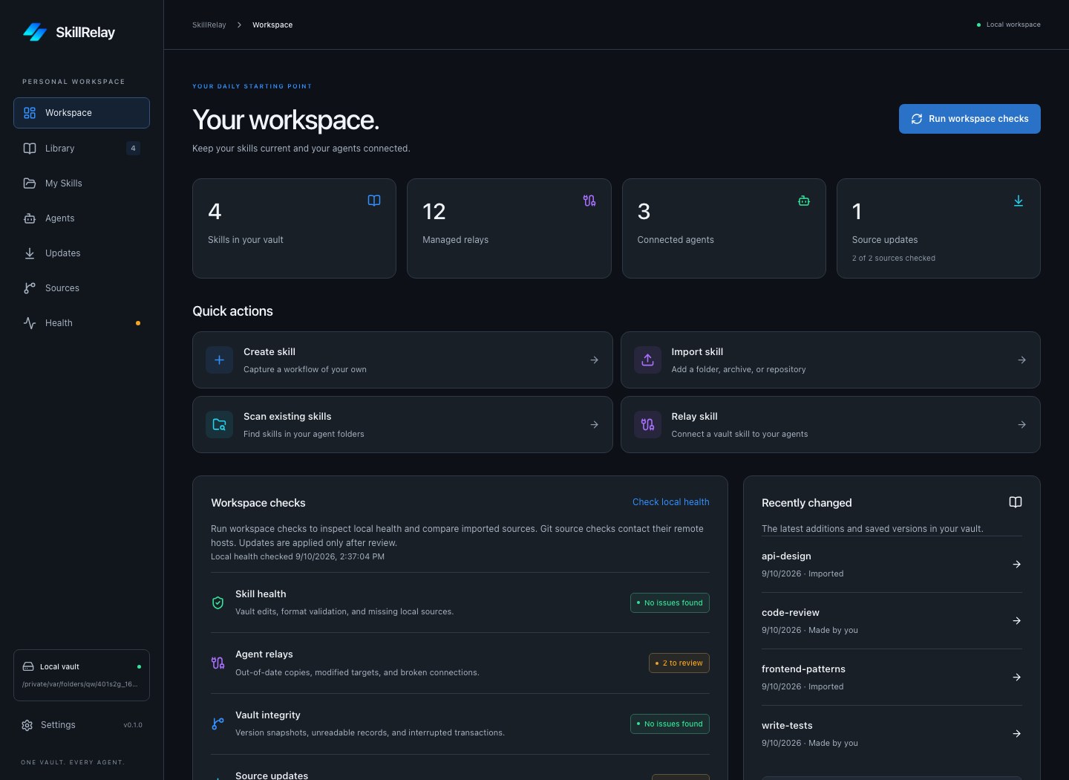Screen dimensions: 1069x780
Task: Click the frontend-patterns entry title
Action: click(x=803, y=669)
